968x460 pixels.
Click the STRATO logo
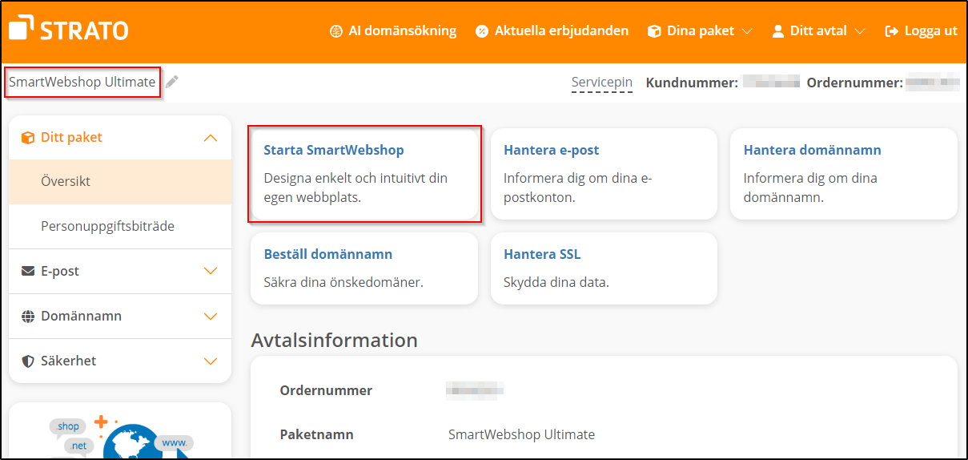click(69, 30)
